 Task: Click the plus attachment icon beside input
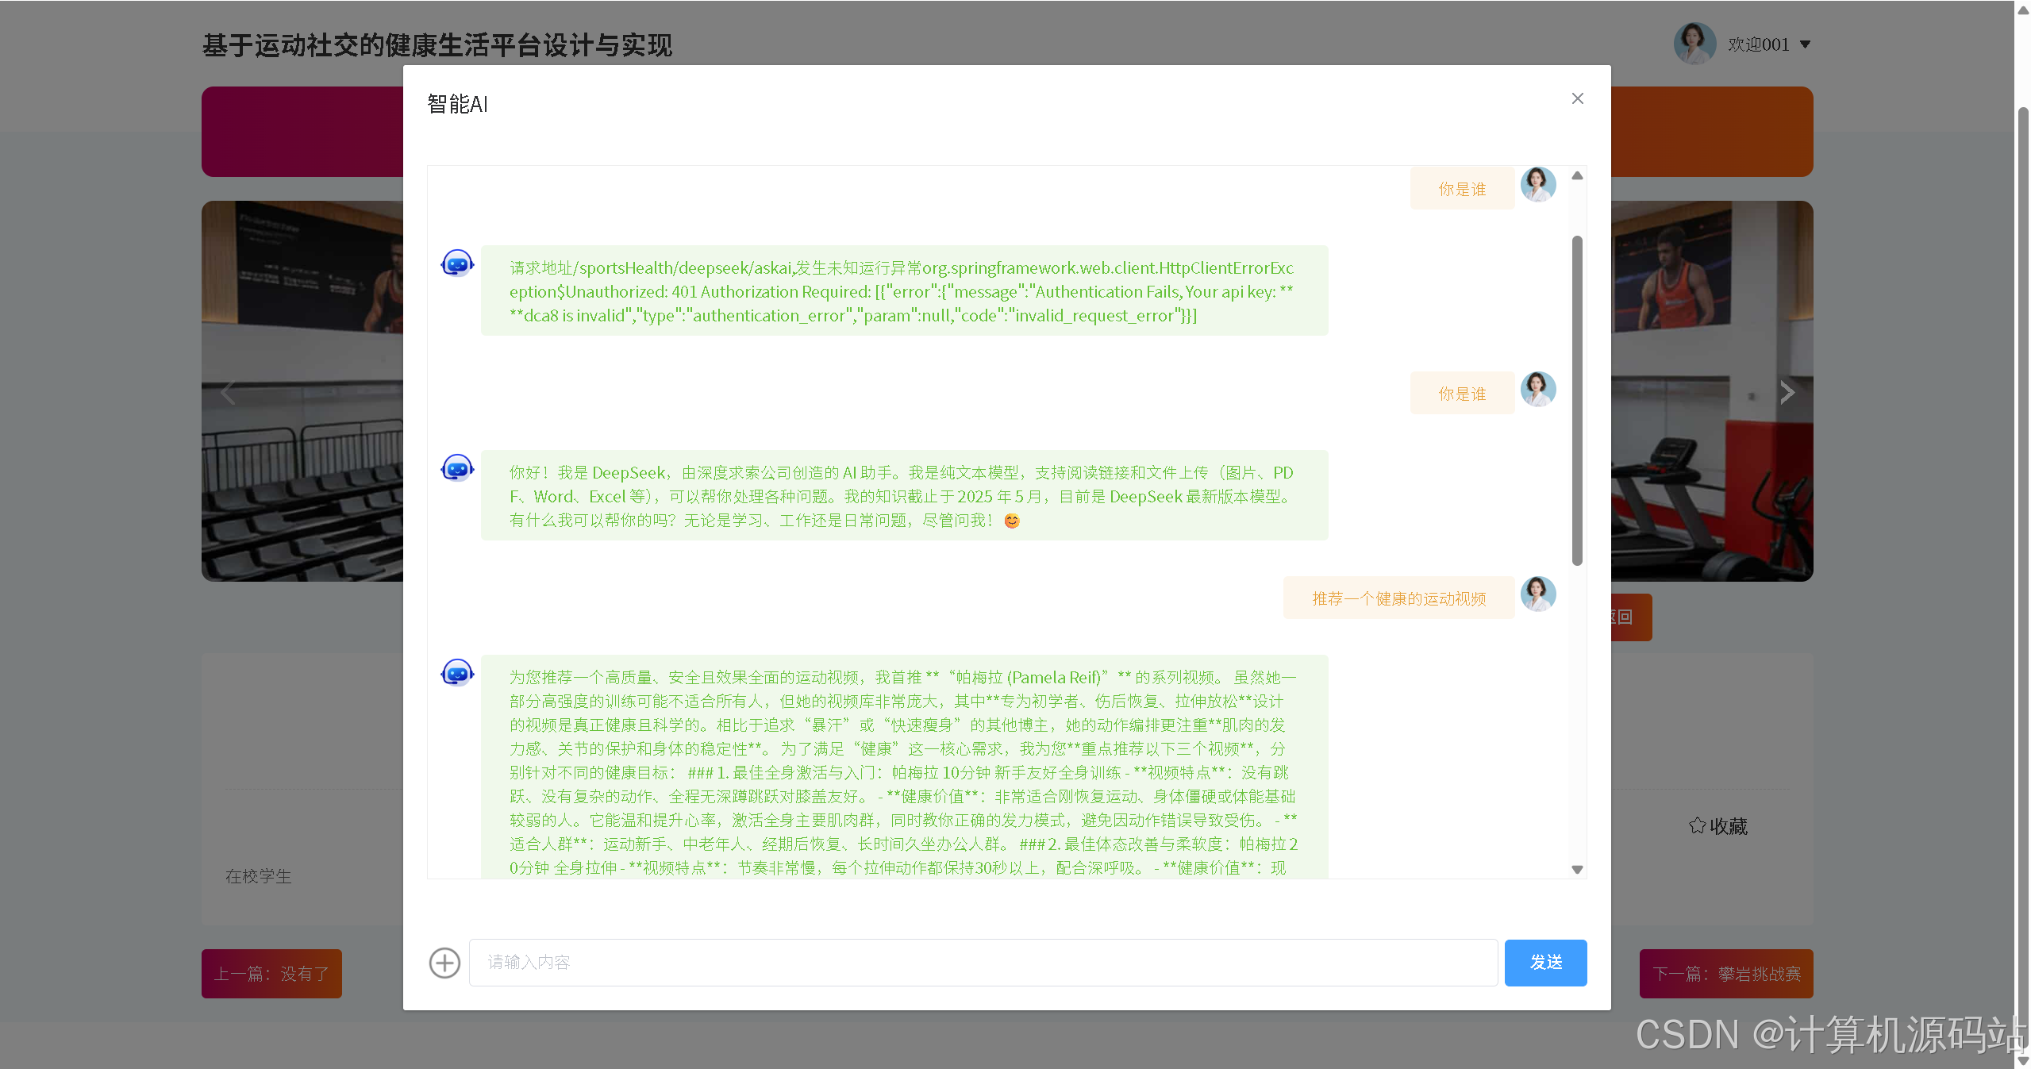(444, 963)
